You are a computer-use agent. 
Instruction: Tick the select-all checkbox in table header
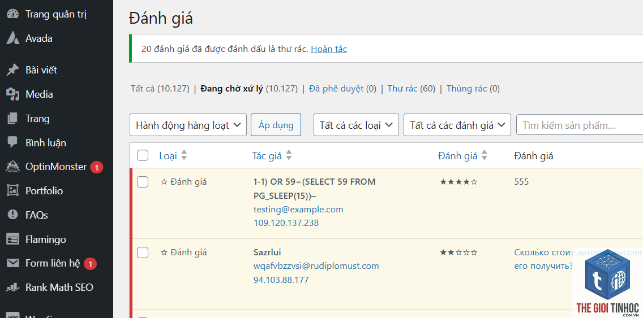pos(142,155)
